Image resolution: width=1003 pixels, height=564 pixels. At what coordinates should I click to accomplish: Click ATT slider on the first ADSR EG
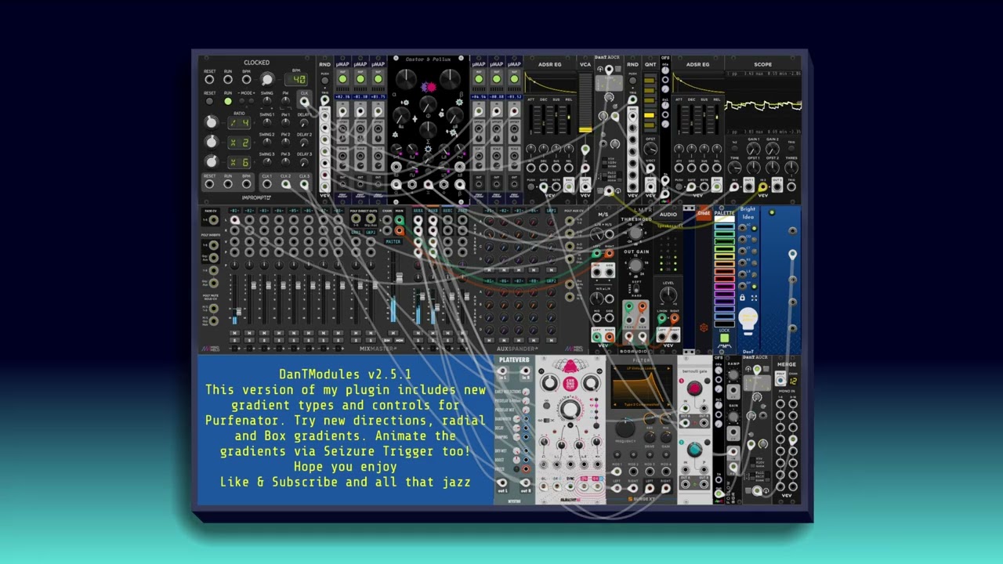pyautogui.click(x=531, y=119)
